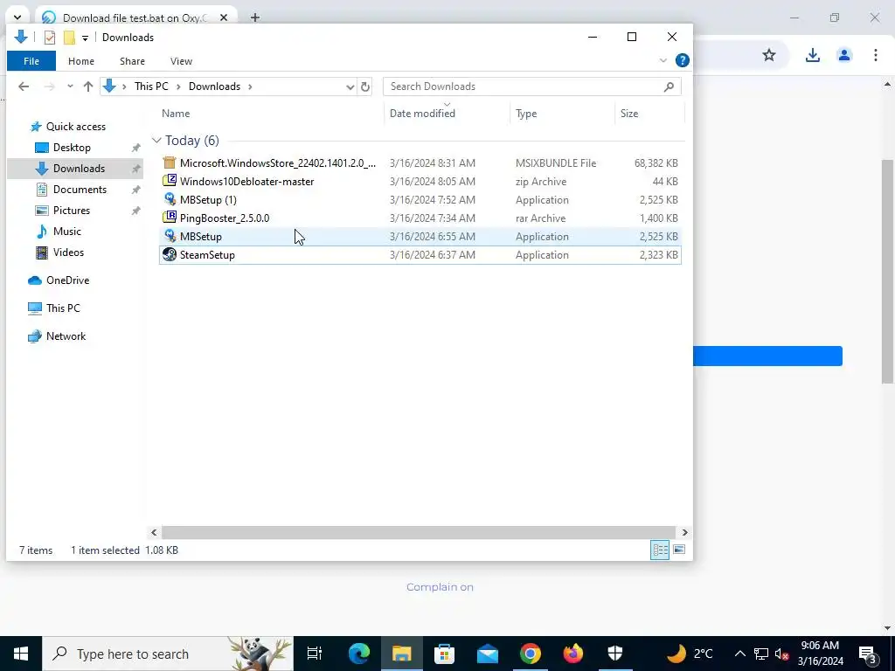Select Documents in navigation pane
The image size is (895, 671).
point(80,190)
